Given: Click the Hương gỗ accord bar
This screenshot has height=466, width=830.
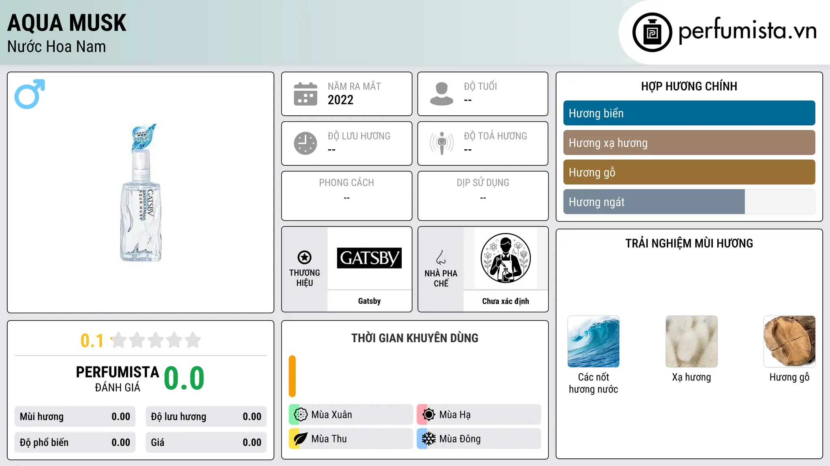Looking at the screenshot, I should coord(689,172).
